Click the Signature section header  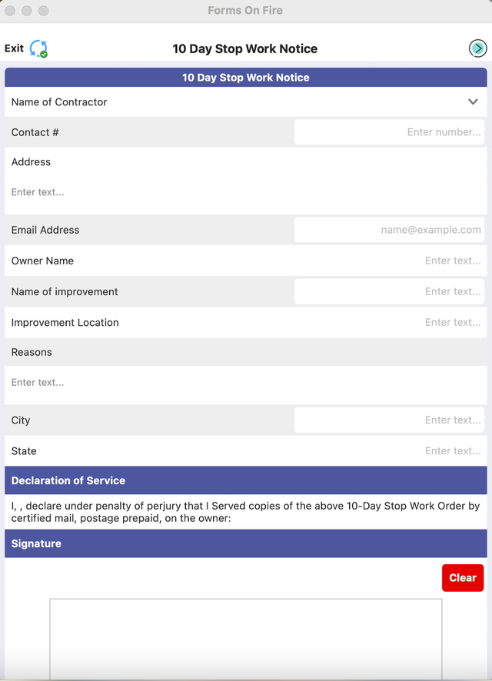pyautogui.click(x=246, y=543)
